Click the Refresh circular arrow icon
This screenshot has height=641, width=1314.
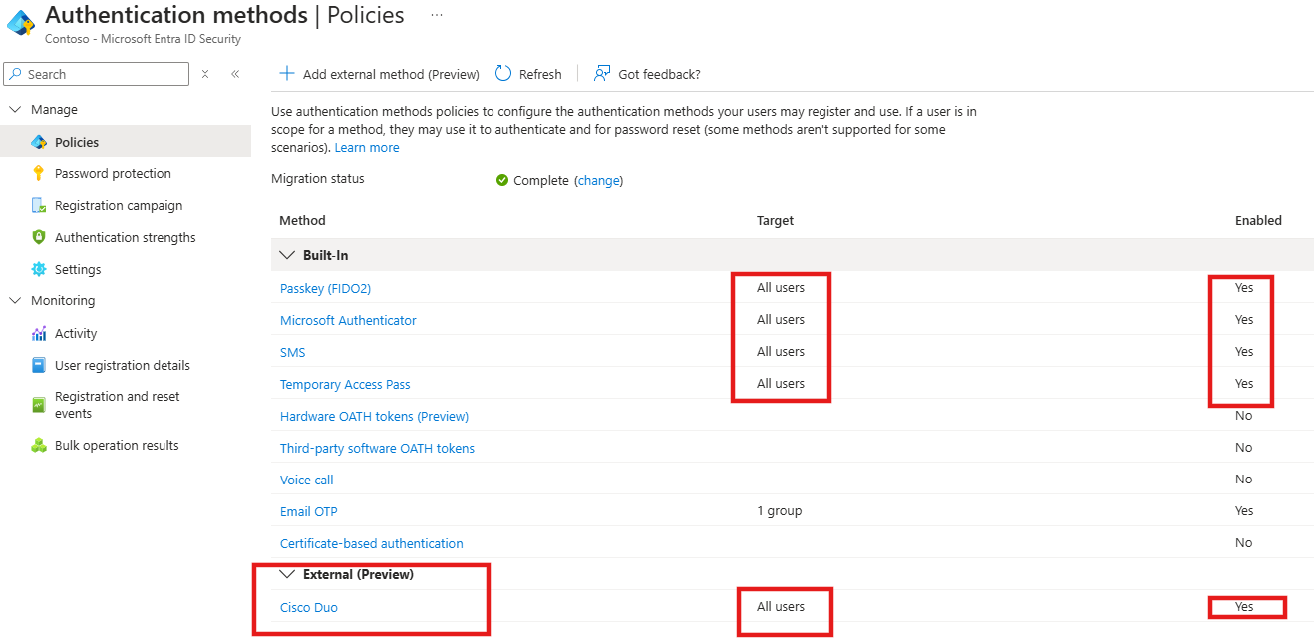click(503, 73)
